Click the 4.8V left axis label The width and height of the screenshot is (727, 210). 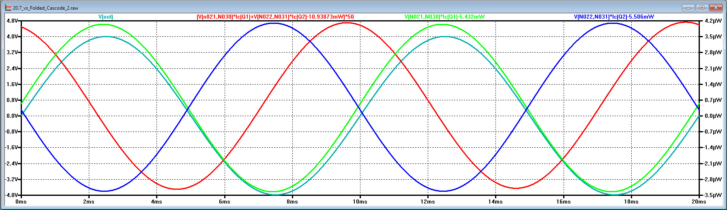(x=12, y=21)
